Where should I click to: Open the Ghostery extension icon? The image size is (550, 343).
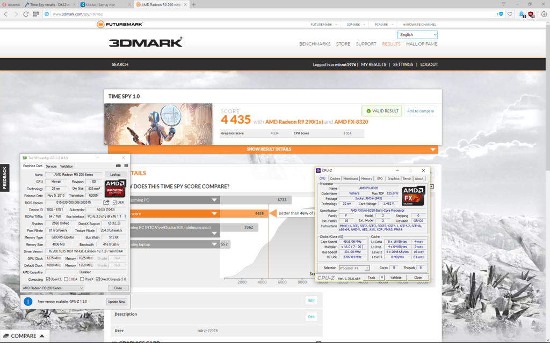(x=522, y=14)
